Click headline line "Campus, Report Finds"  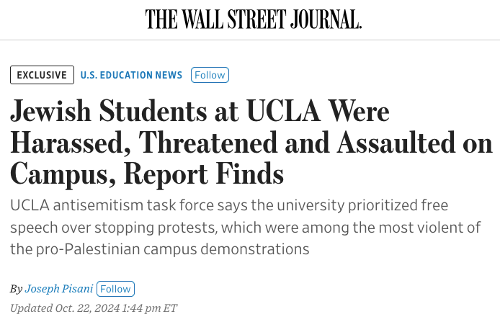(147, 174)
